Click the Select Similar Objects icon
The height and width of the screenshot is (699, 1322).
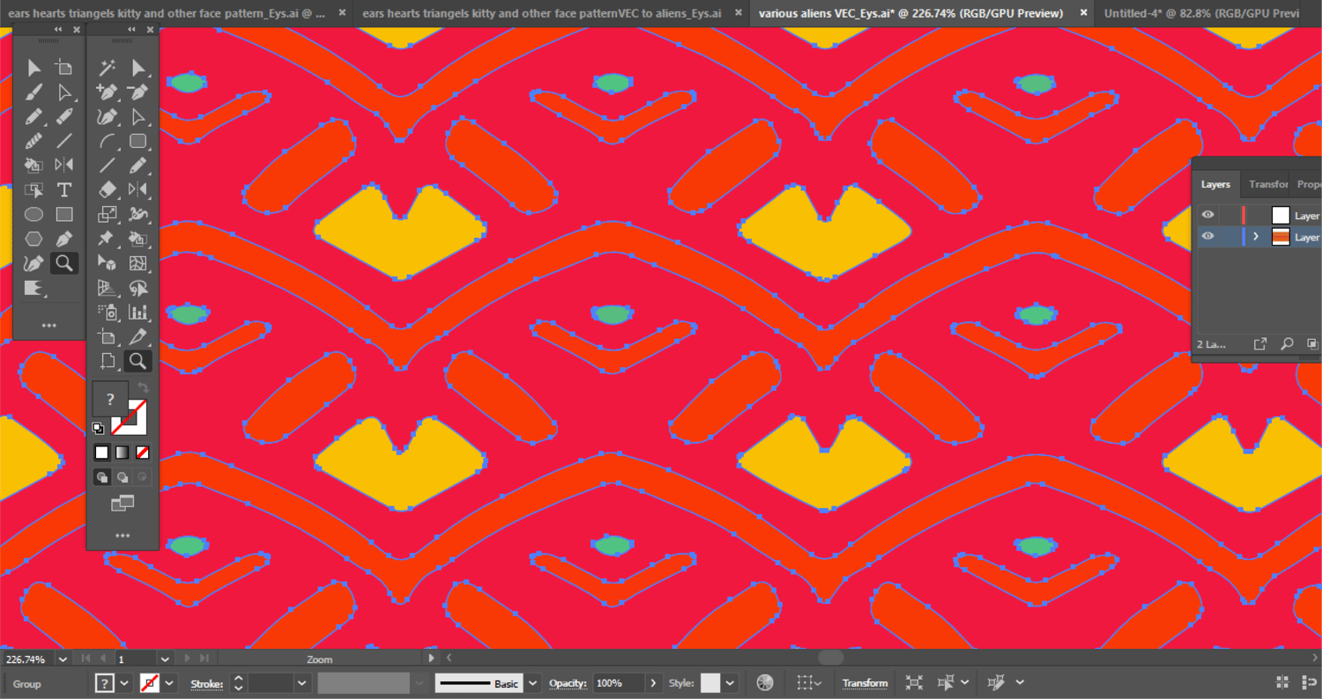pos(947,683)
